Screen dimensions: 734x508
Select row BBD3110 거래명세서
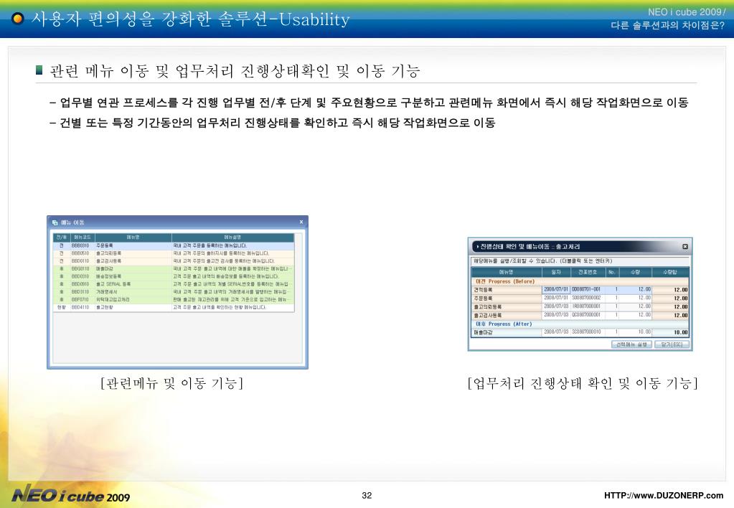174,292
